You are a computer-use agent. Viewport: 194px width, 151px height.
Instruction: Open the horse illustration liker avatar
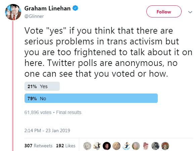pos(155,146)
